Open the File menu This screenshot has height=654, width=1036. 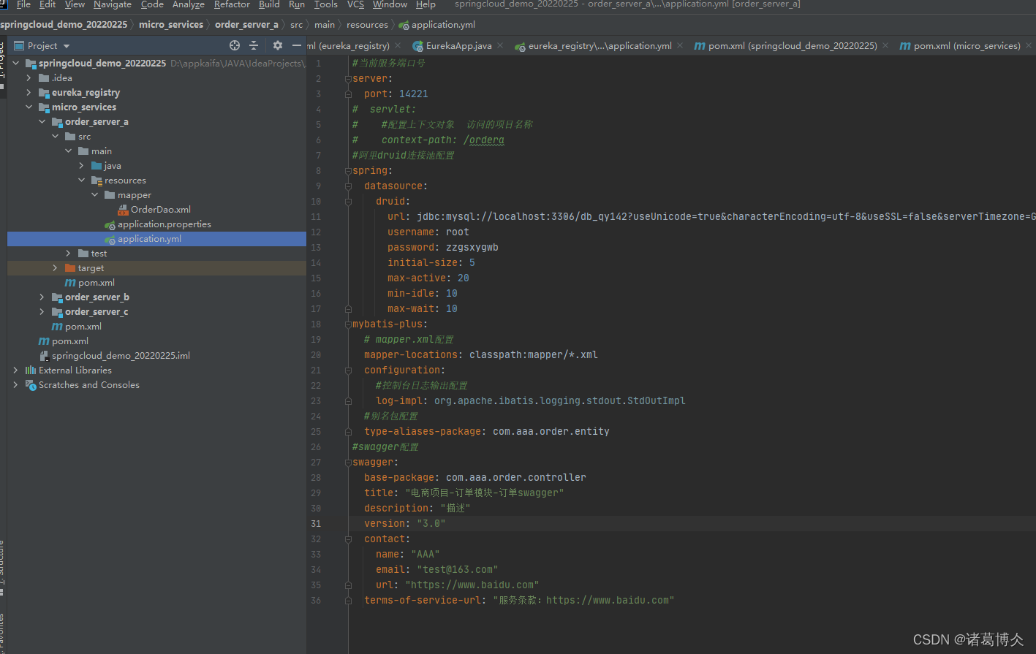(23, 4)
